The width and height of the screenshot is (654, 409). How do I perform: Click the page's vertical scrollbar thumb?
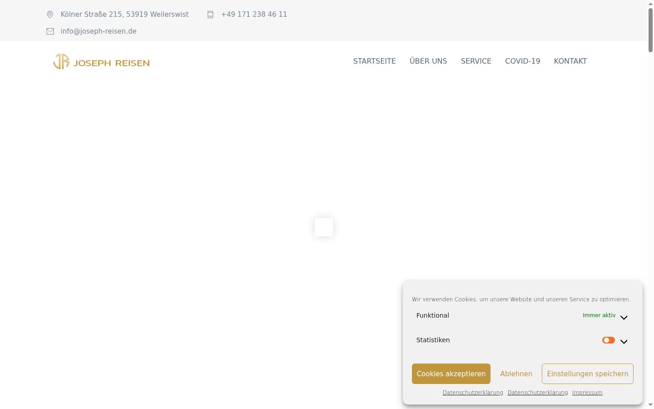(650, 30)
